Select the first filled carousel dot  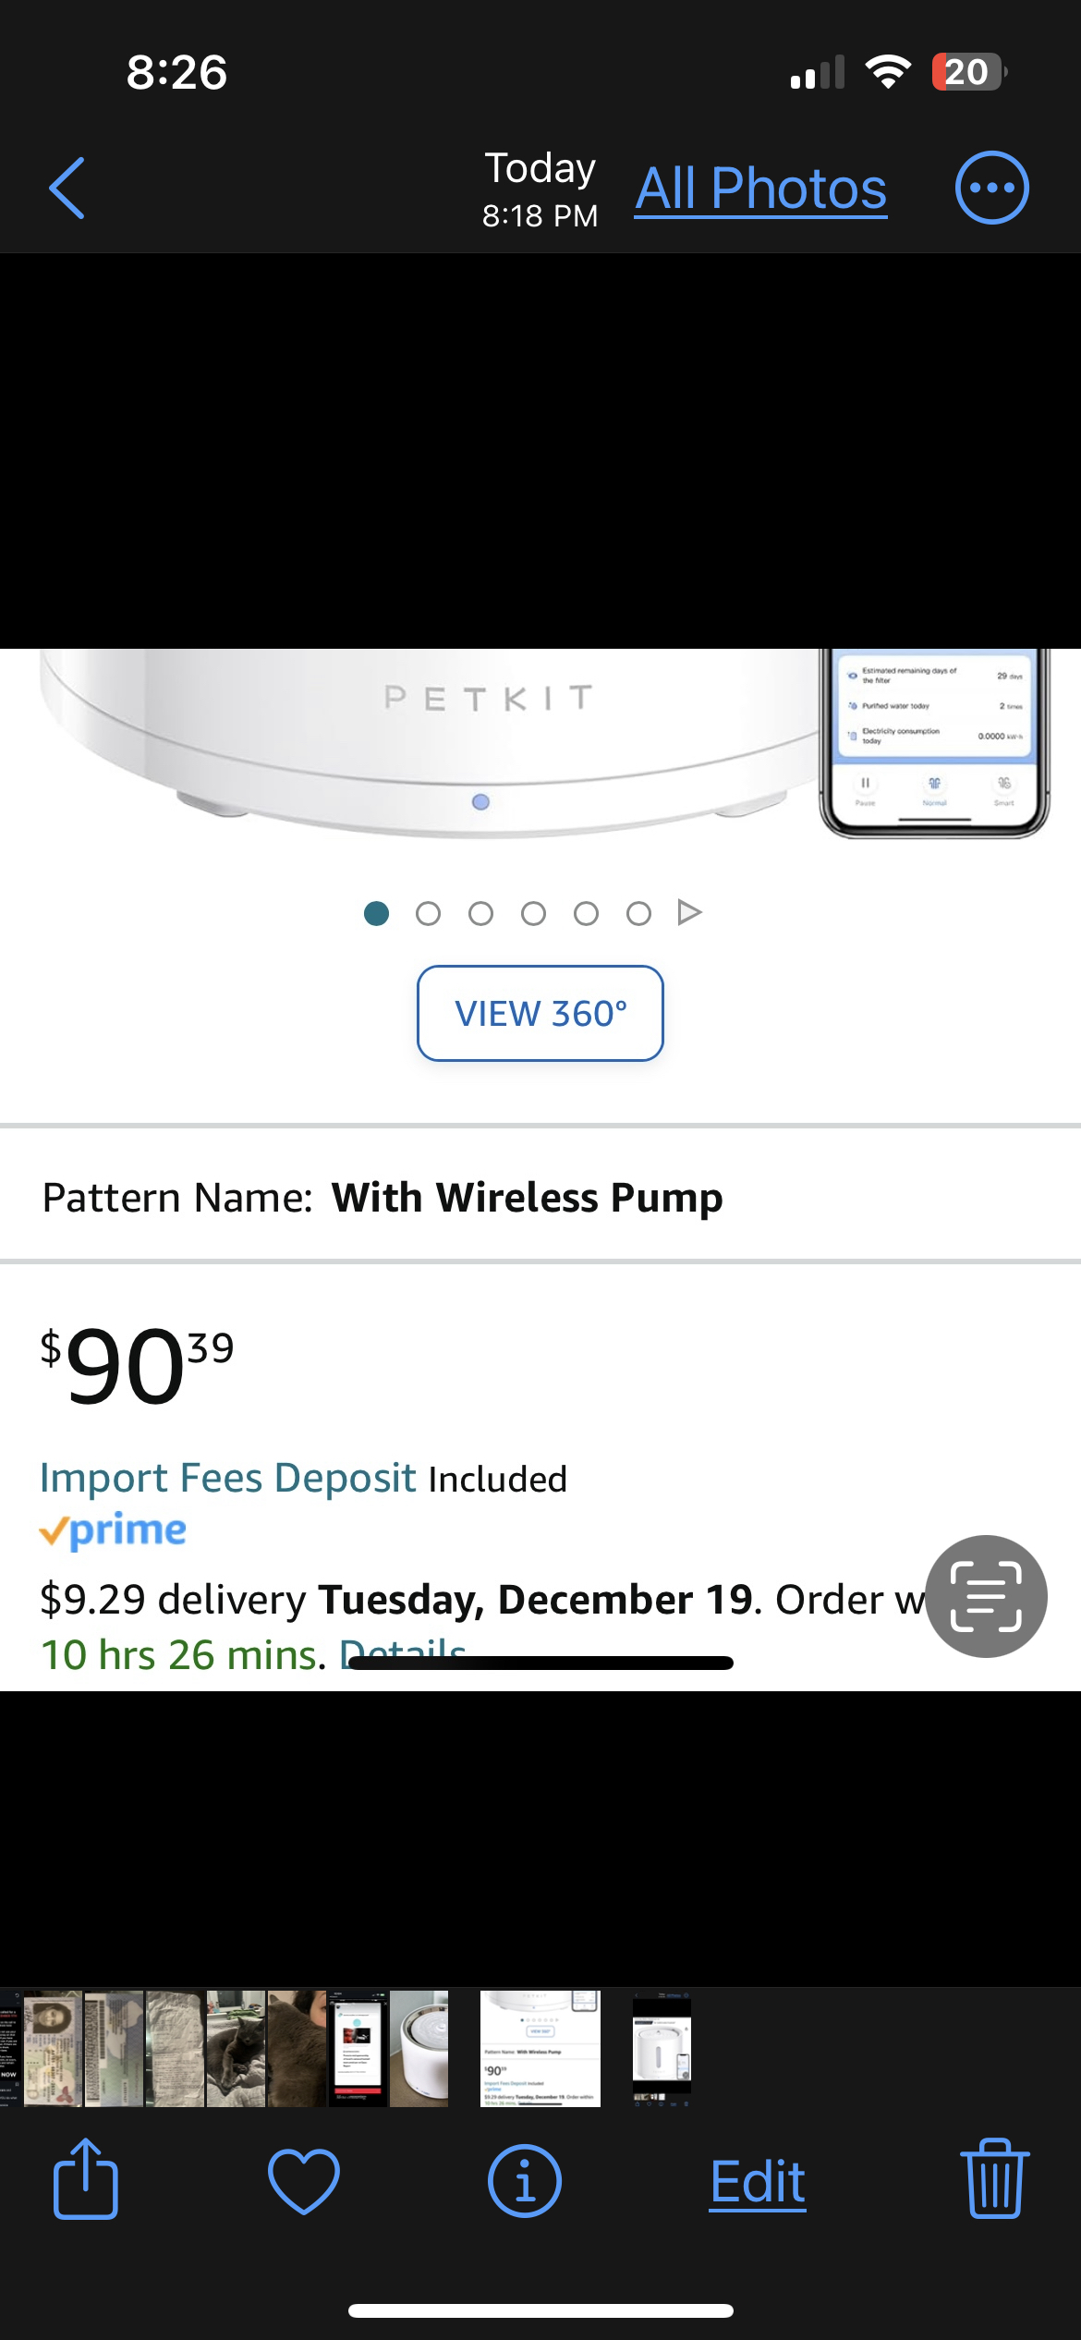[x=377, y=912]
